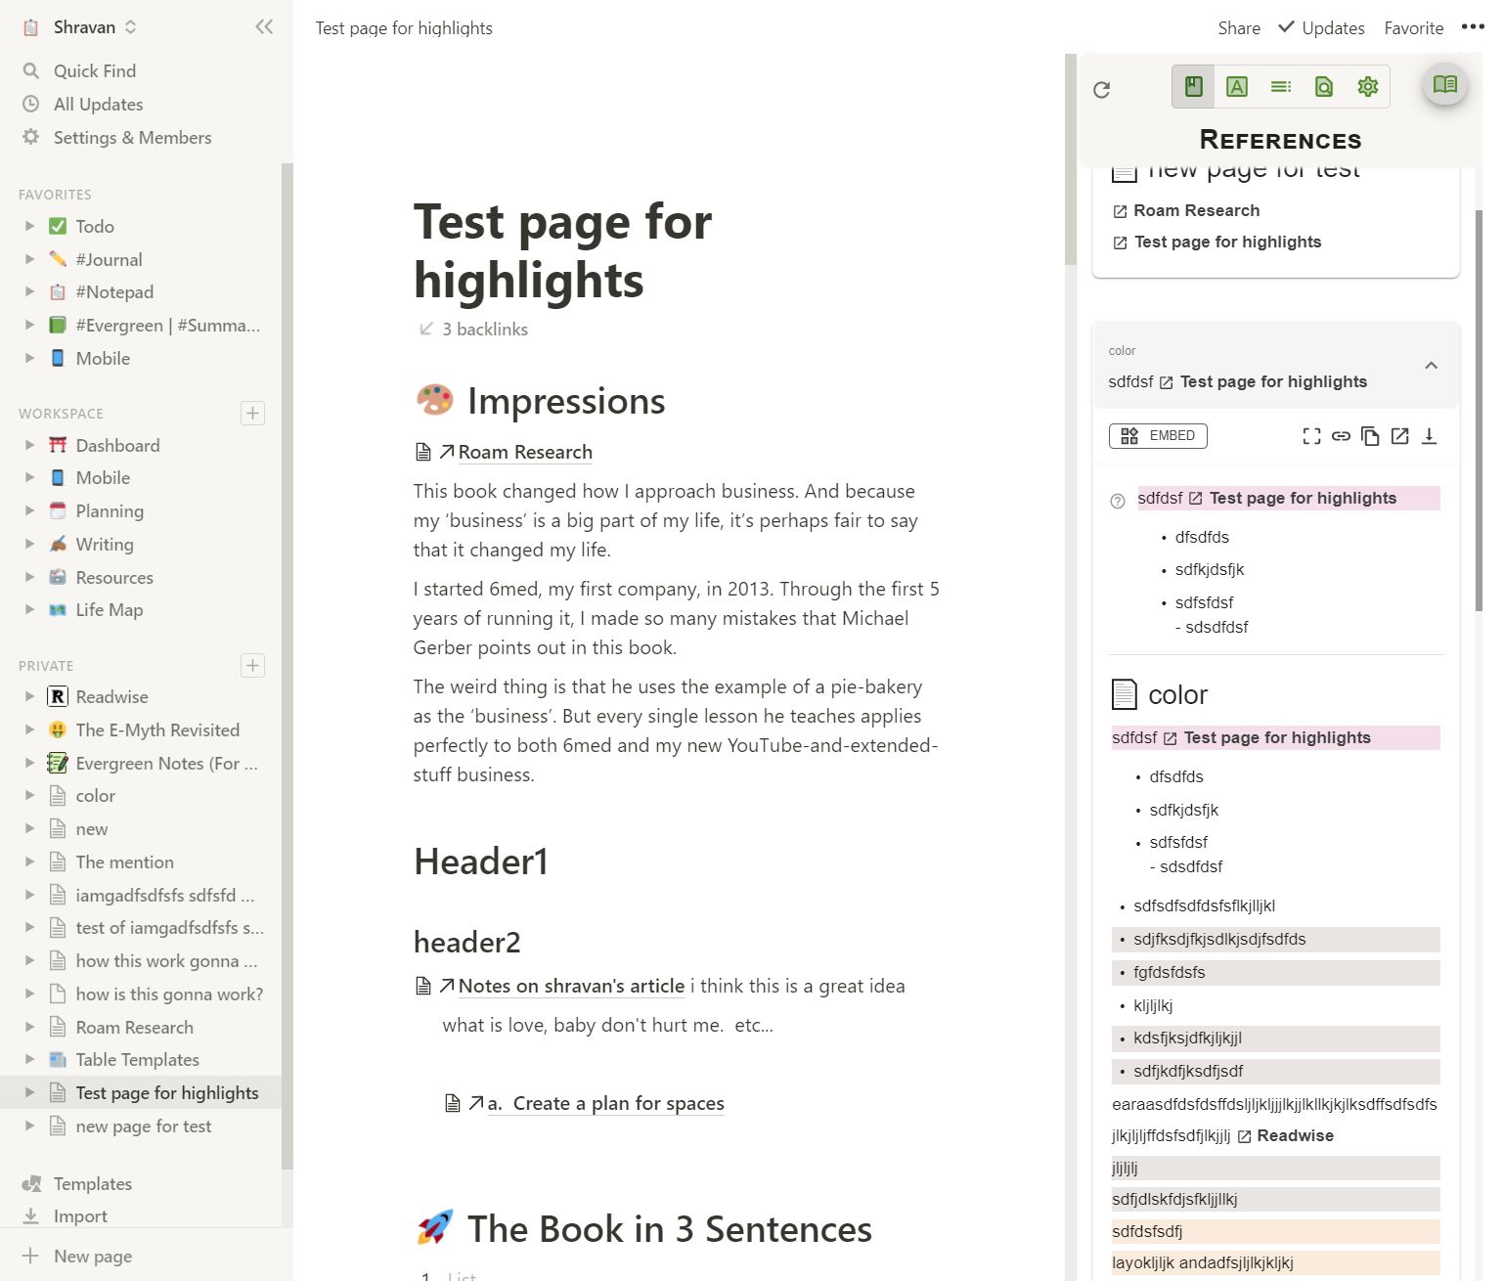Screen dimensions: 1504x1281
Task: Click the gray highlighted line fgfdsfdsfs
Action: pyautogui.click(x=1275, y=973)
